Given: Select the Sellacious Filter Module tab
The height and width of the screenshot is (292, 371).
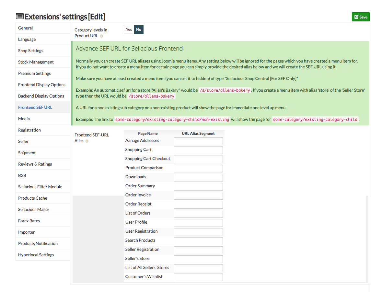Looking at the screenshot, I should pyautogui.click(x=43, y=187).
